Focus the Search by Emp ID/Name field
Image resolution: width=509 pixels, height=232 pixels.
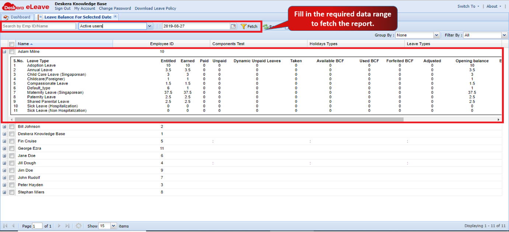(x=38, y=26)
